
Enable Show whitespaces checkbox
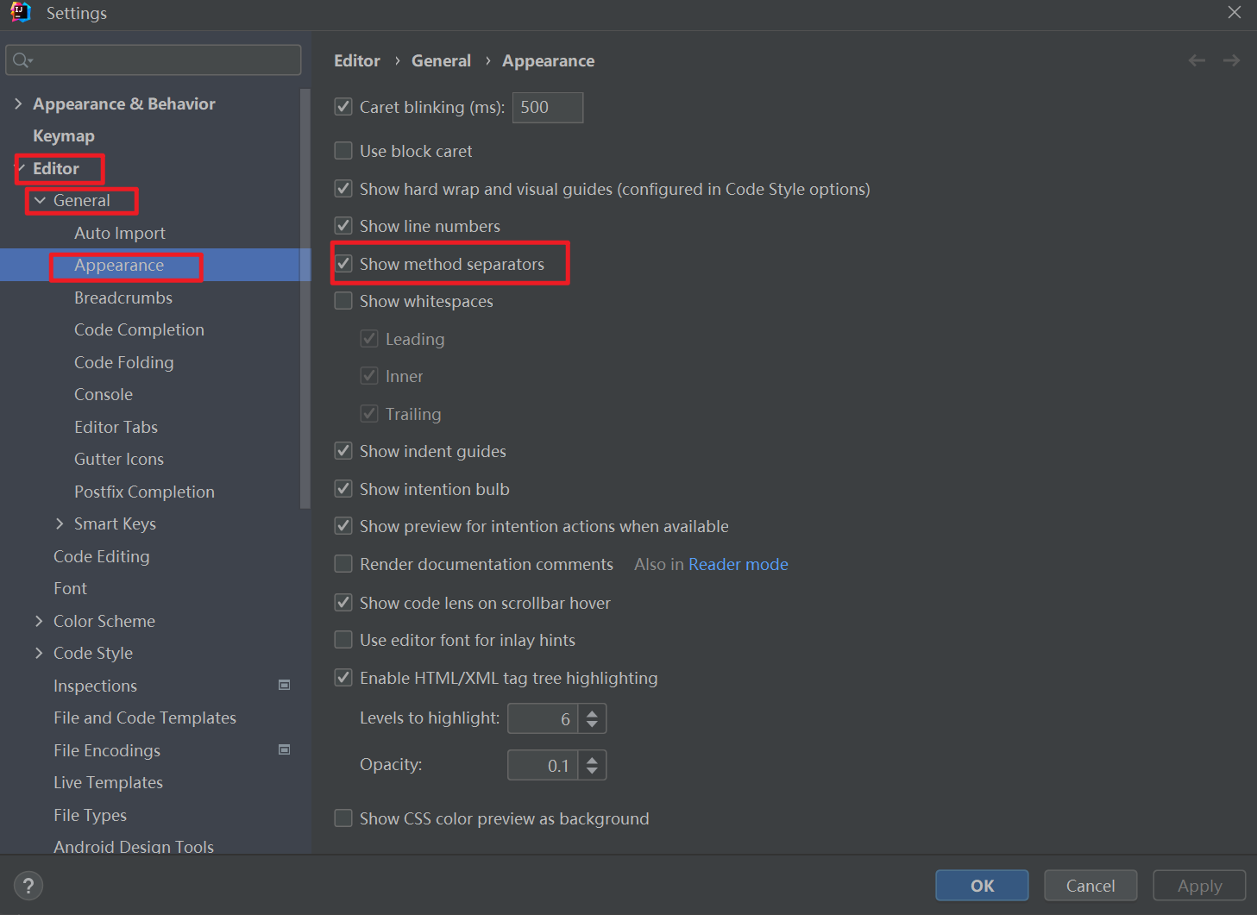coord(343,301)
